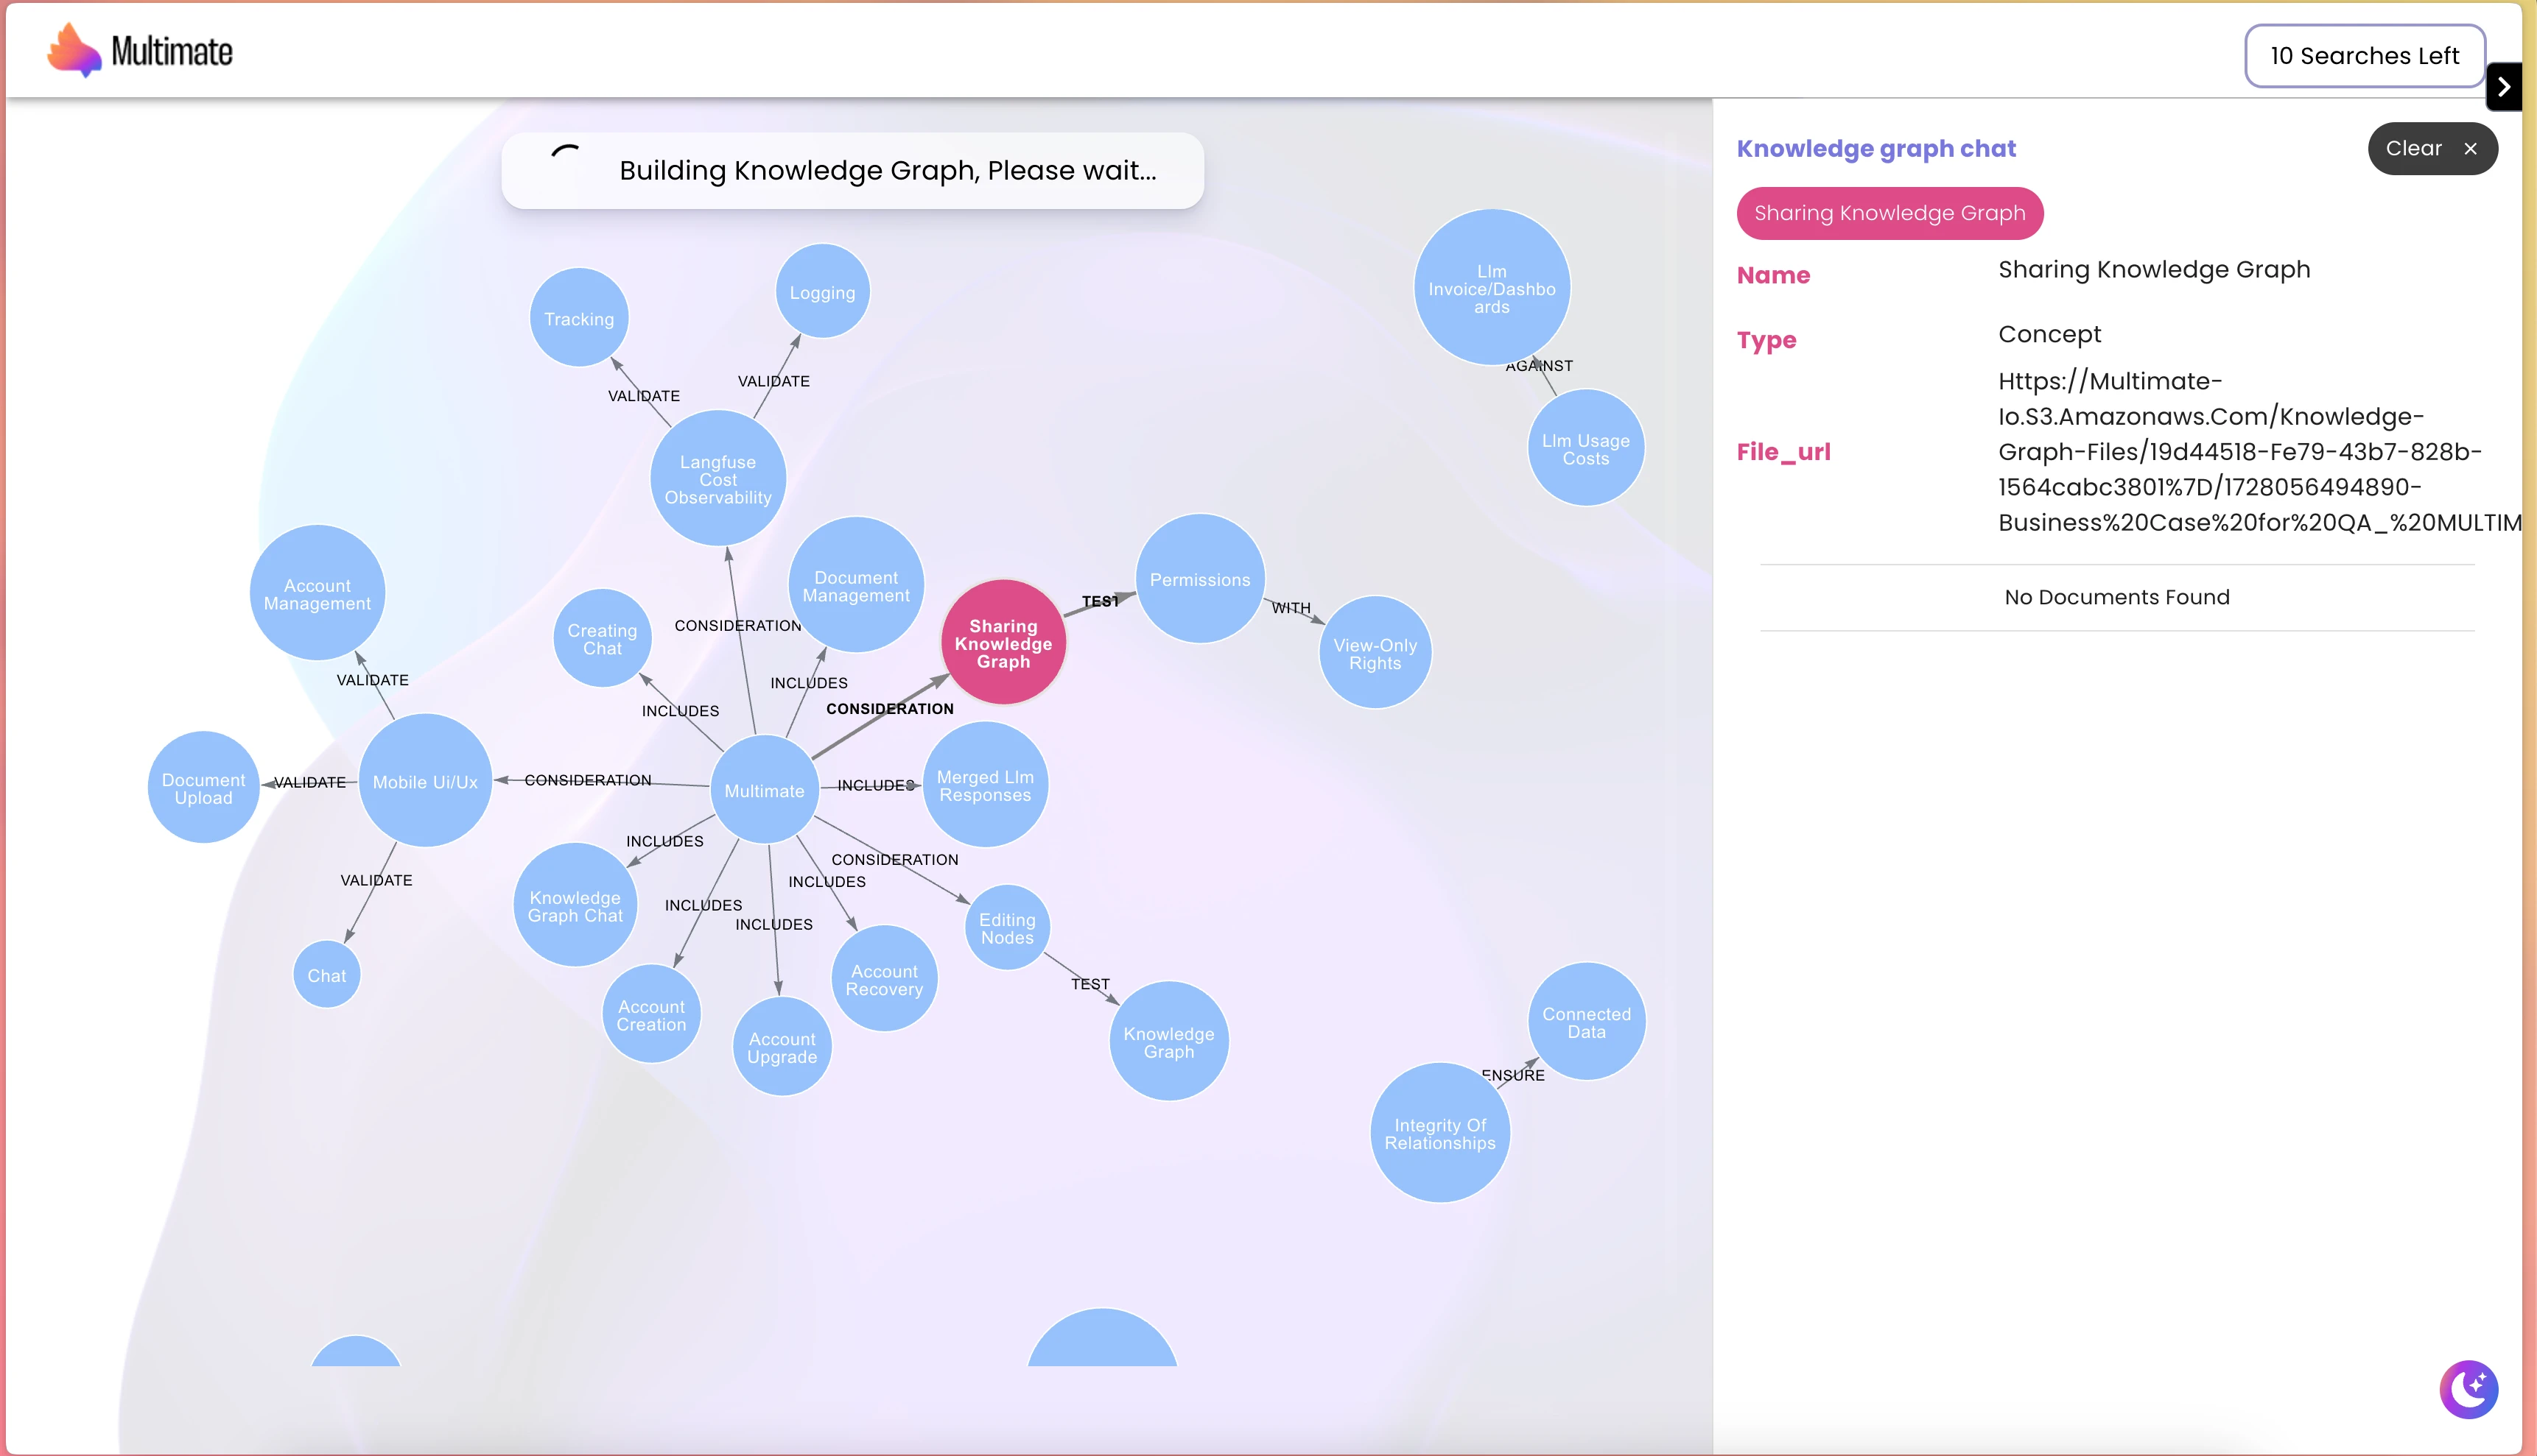Select the central Multimate node
Screen dimensions: 2537x1456
[765, 790]
